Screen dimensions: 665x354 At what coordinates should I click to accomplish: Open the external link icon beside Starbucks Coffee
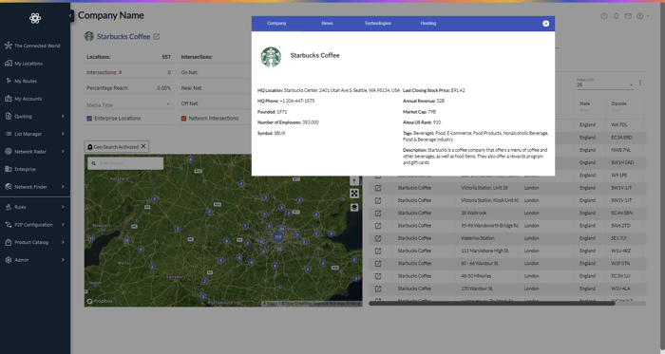point(157,36)
